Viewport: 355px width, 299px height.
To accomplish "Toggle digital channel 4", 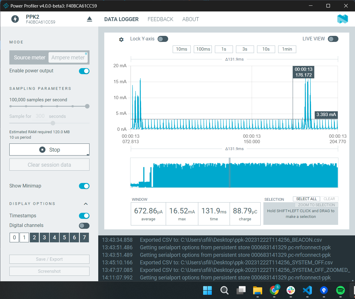I will pos(54,238).
